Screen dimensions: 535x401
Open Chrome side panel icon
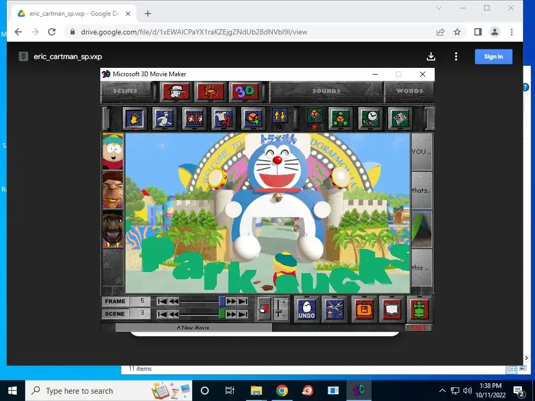[x=478, y=32]
